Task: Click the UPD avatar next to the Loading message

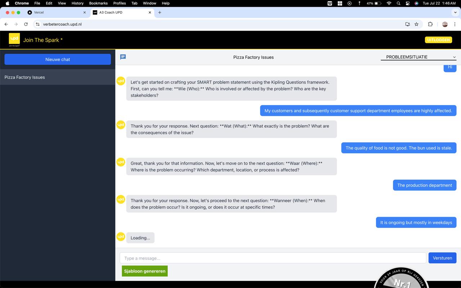Action: point(120,237)
